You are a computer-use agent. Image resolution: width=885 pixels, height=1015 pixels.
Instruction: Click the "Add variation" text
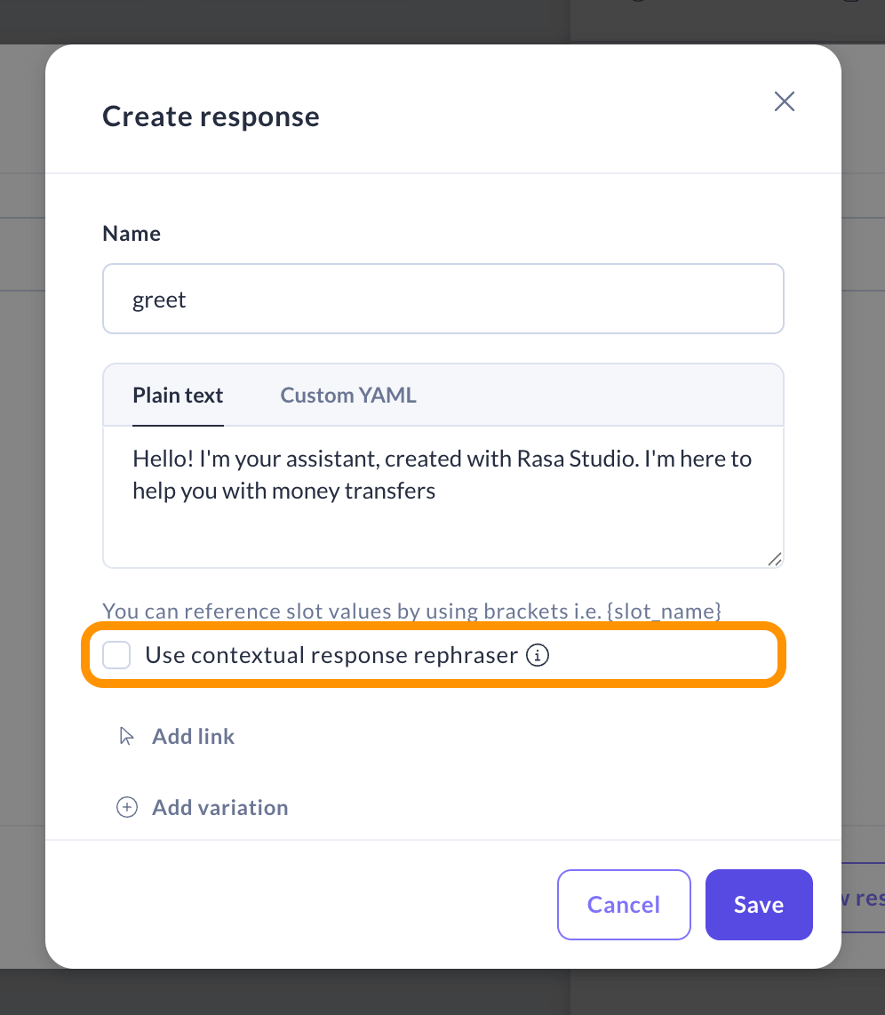coord(220,807)
